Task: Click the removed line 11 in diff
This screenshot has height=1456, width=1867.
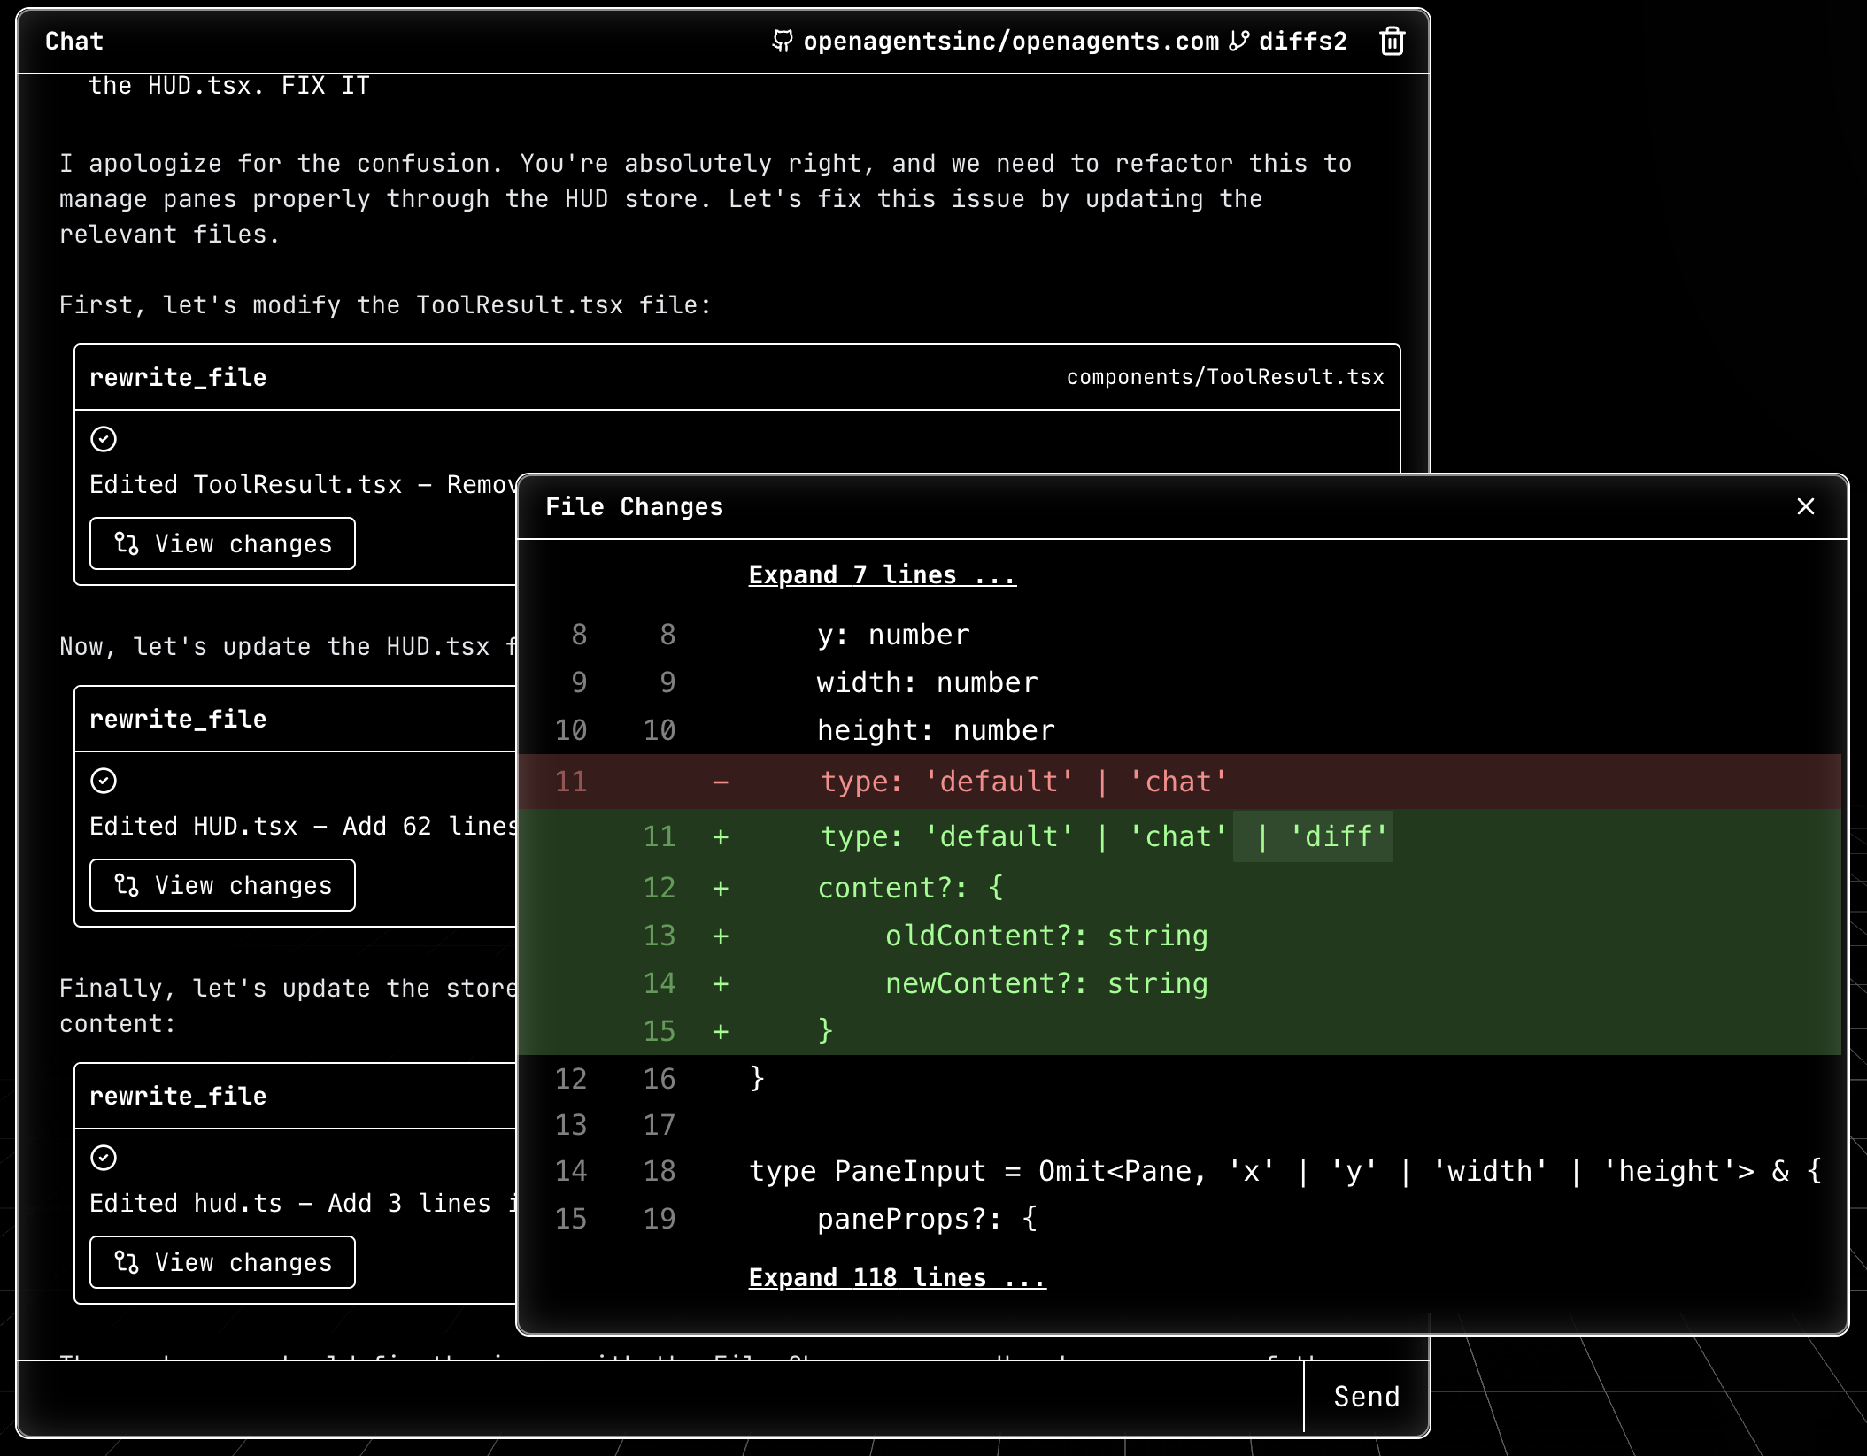Action: coord(1022,782)
